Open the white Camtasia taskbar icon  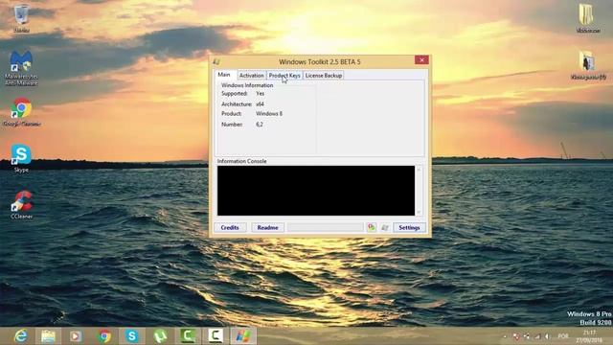click(216, 336)
